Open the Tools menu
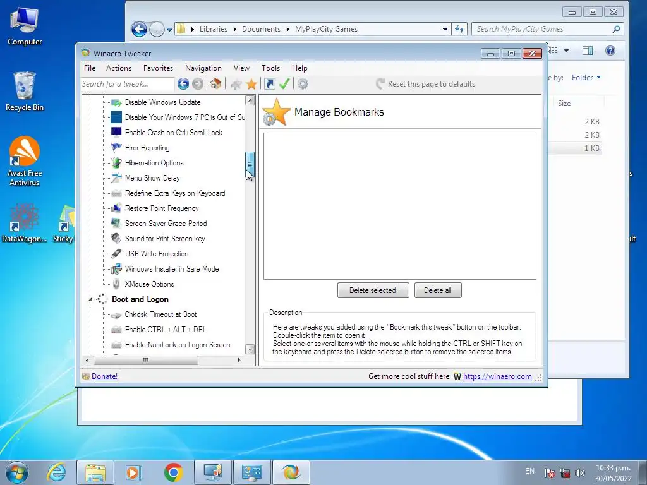647x485 pixels. pyautogui.click(x=270, y=68)
